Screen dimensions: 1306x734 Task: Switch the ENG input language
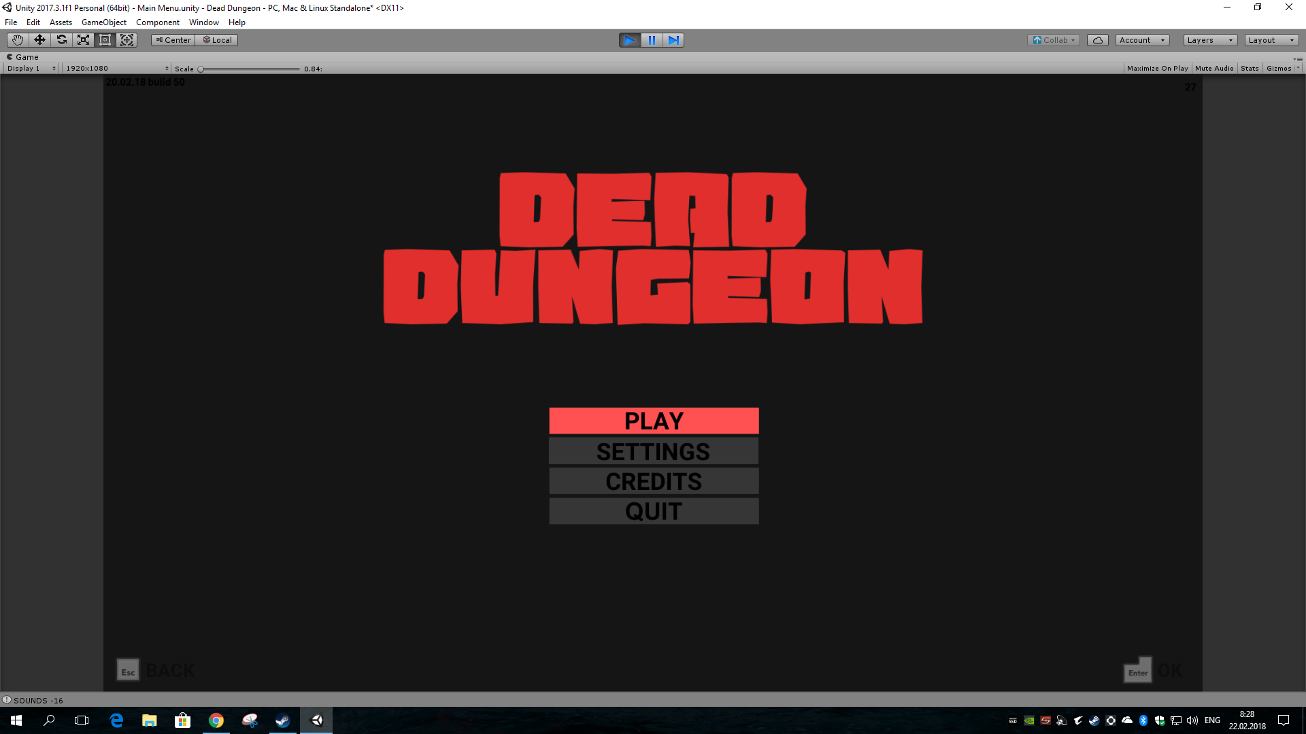point(1212,720)
